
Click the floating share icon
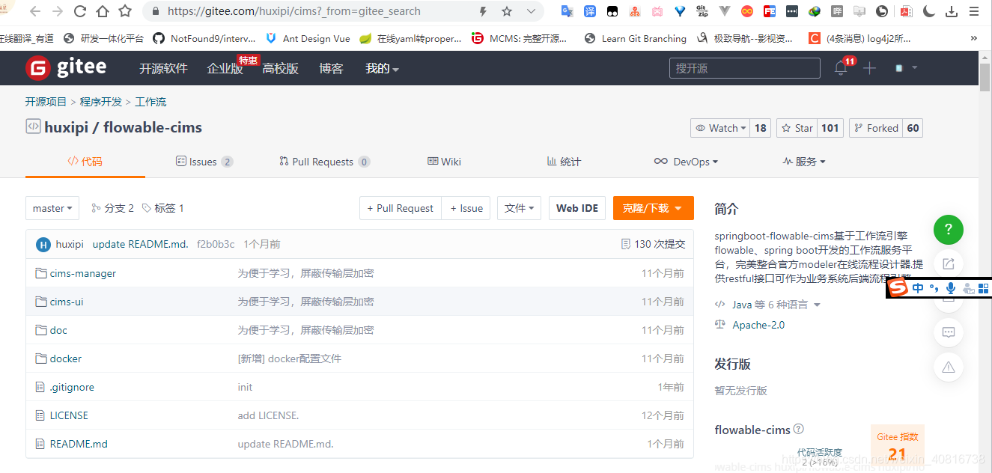[949, 263]
